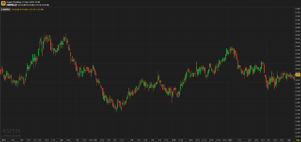Click the 11.90 price axis label
This screenshot has height=142, width=301.
point(298,121)
